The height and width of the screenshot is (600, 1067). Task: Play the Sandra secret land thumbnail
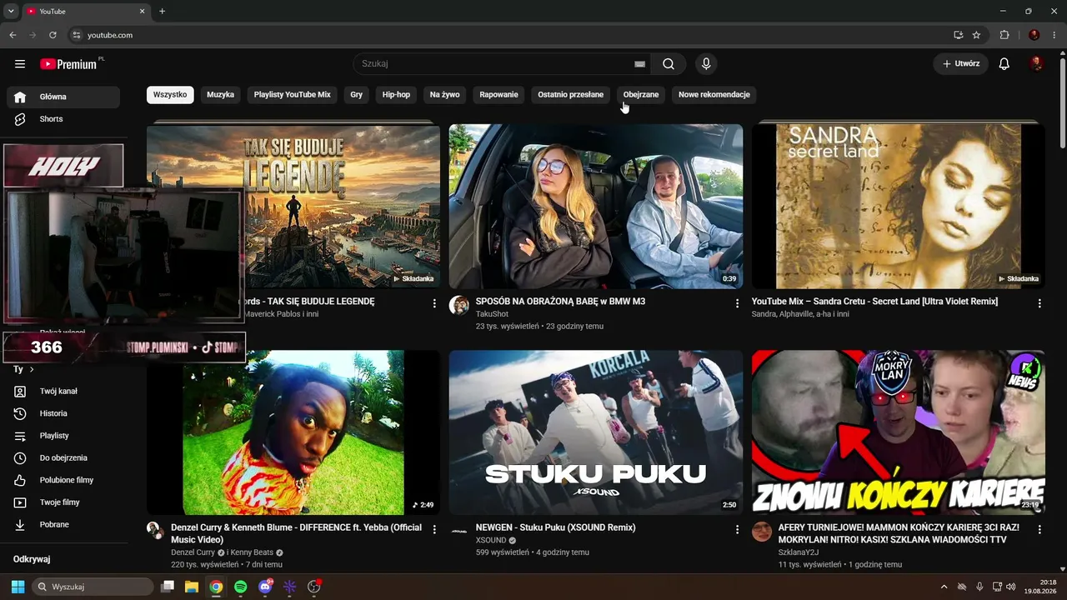tap(899, 207)
